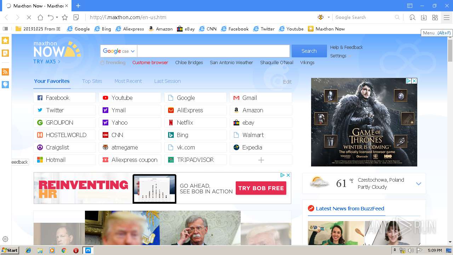The image size is (453, 255).
Task: Click the Custome browser trending link
Action: [x=150, y=62]
